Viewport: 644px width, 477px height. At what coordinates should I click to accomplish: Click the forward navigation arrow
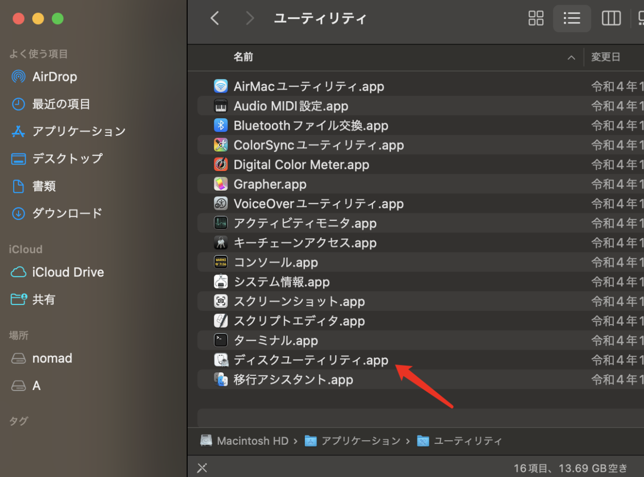(x=250, y=18)
